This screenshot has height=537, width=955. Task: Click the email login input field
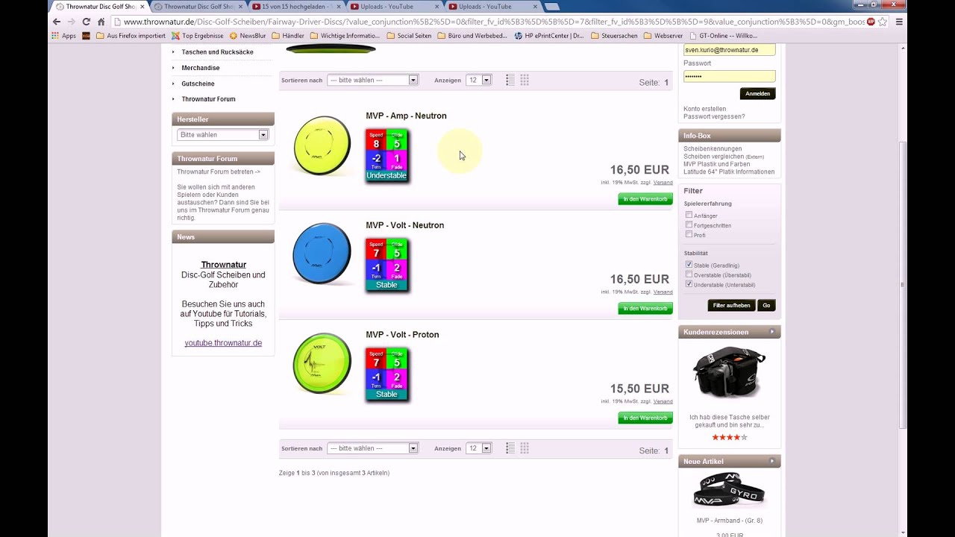click(x=729, y=50)
